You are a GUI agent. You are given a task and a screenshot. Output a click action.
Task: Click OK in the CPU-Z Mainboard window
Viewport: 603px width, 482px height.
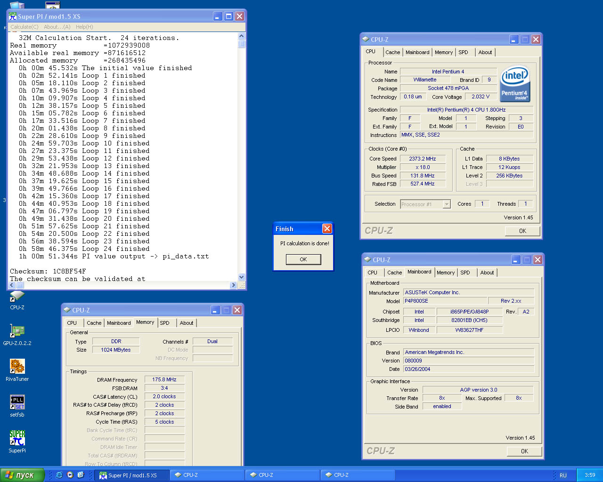(524, 451)
